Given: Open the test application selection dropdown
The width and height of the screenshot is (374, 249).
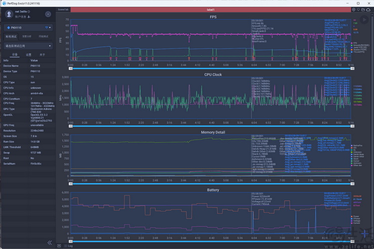Looking at the screenshot, I should [x=28, y=46].
